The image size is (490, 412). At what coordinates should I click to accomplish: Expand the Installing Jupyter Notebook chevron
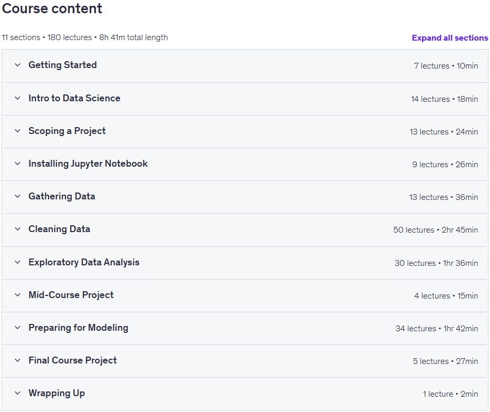(17, 164)
